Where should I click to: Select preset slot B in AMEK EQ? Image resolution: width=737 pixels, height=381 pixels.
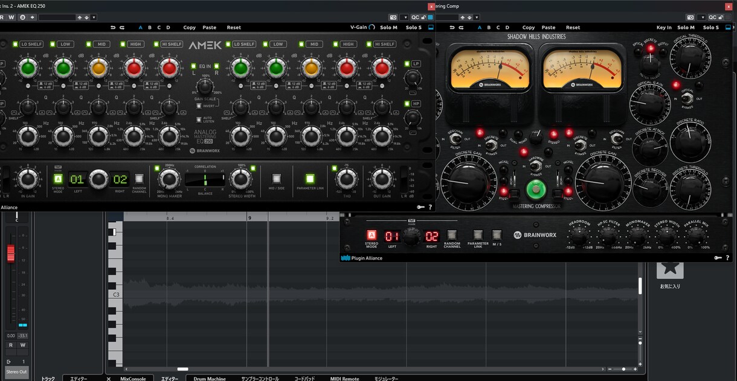(x=150, y=27)
